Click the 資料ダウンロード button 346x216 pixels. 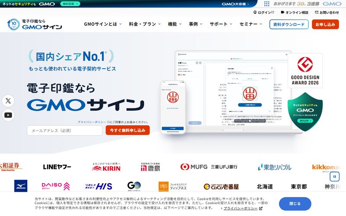[288, 24]
